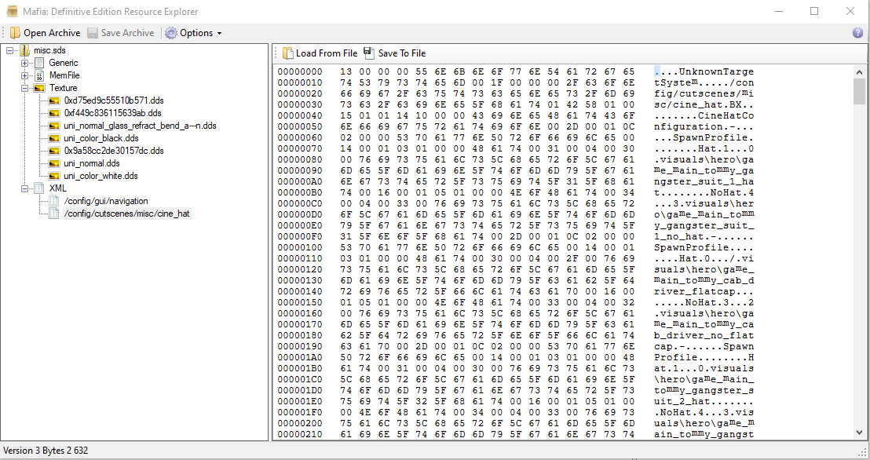Screen dimensions: 870x460
Task: Maximize the Resource Explorer window
Action: coord(814,11)
